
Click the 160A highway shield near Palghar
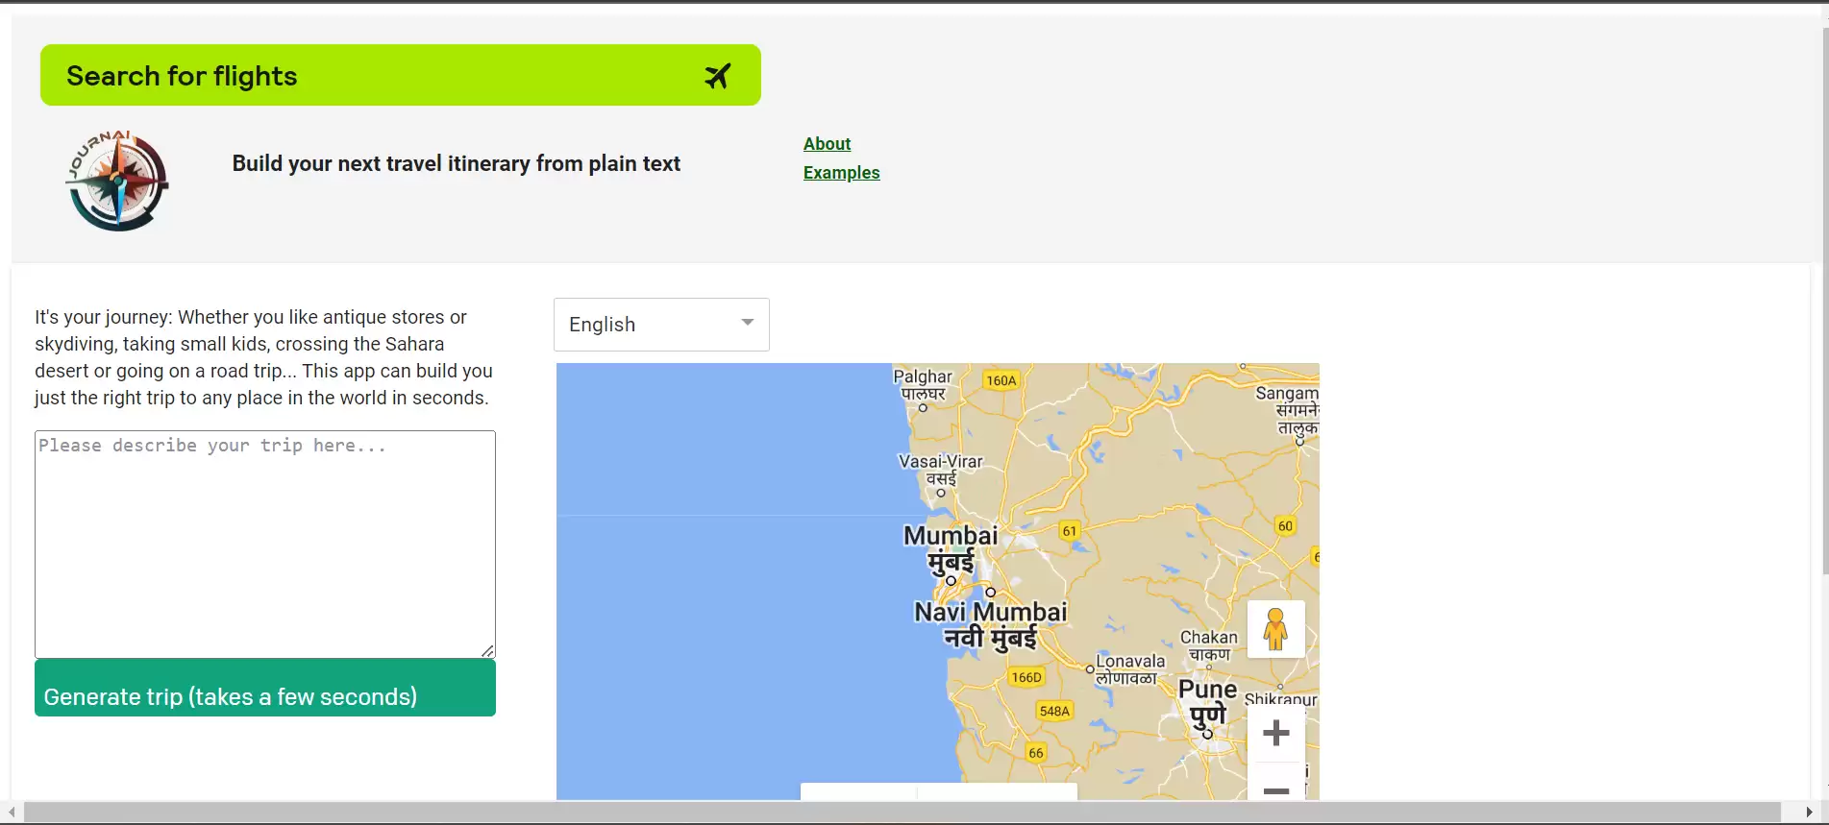[1001, 380]
